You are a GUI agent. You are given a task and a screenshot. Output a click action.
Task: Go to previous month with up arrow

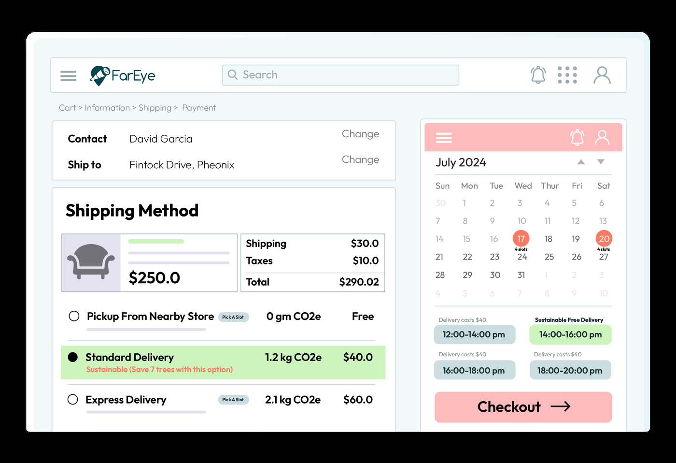581,162
